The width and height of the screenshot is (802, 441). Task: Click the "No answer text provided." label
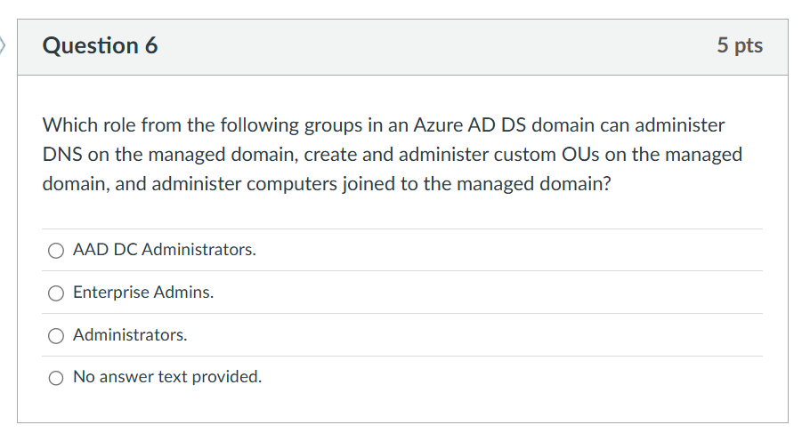(x=167, y=377)
